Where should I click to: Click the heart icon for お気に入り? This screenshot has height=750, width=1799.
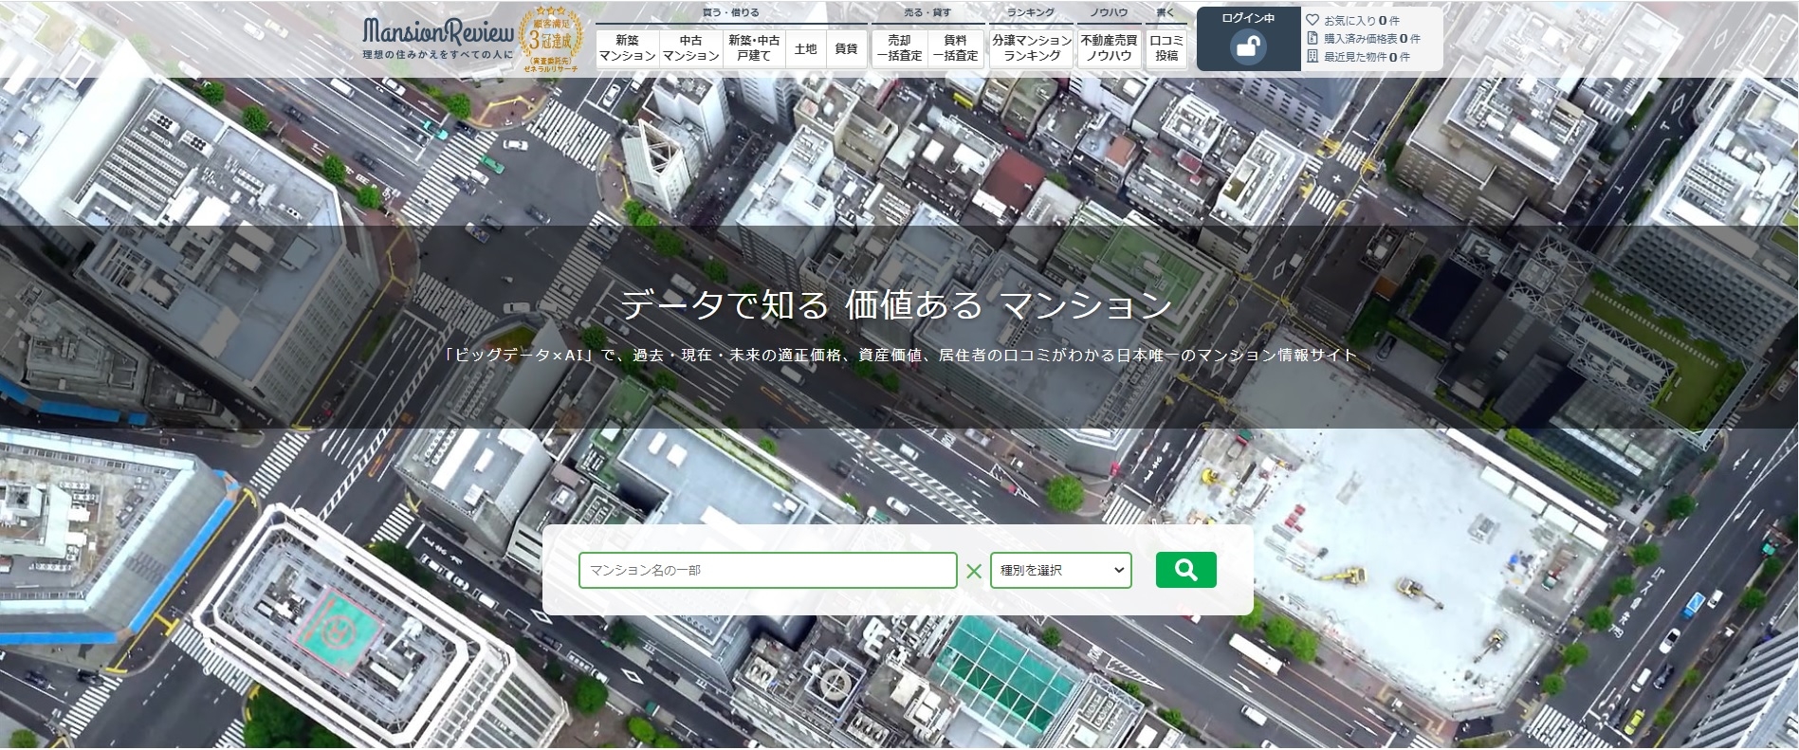(x=1313, y=20)
